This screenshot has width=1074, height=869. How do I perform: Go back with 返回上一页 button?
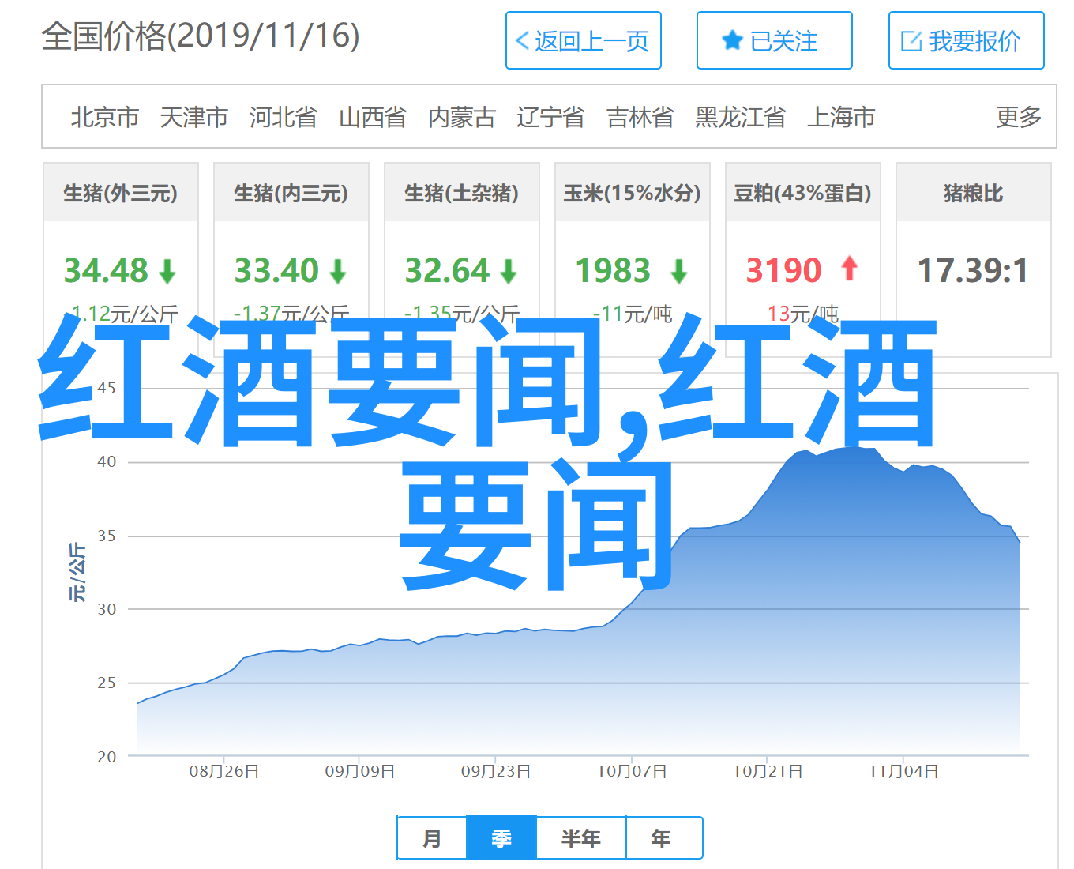tap(584, 40)
